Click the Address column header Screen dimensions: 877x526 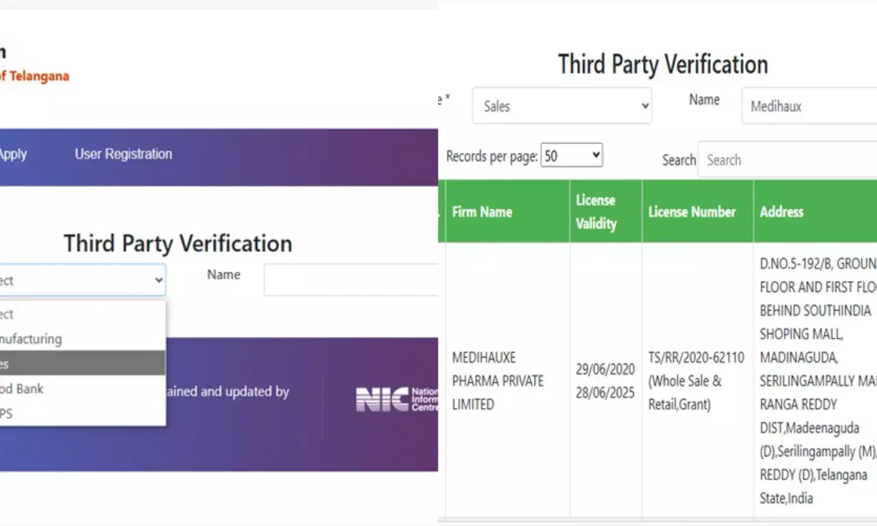[x=782, y=212]
